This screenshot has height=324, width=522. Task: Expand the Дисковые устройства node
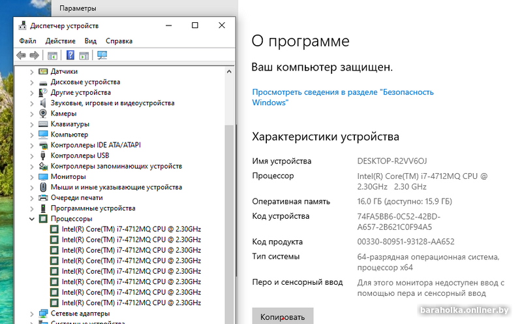click(x=31, y=82)
